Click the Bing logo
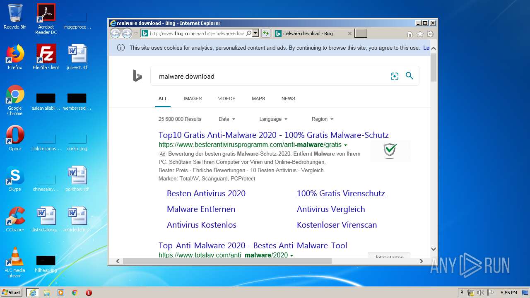The height and width of the screenshot is (298, 530). click(x=137, y=76)
